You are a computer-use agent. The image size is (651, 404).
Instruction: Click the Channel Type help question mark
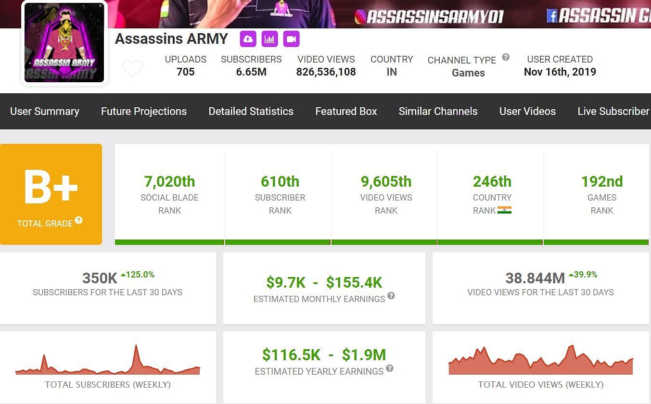[506, 57]
